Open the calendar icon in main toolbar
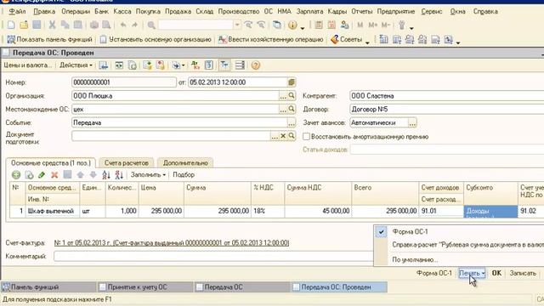This screenshot has height=306, width=544. pyautogui.click(x=331, y=25)
